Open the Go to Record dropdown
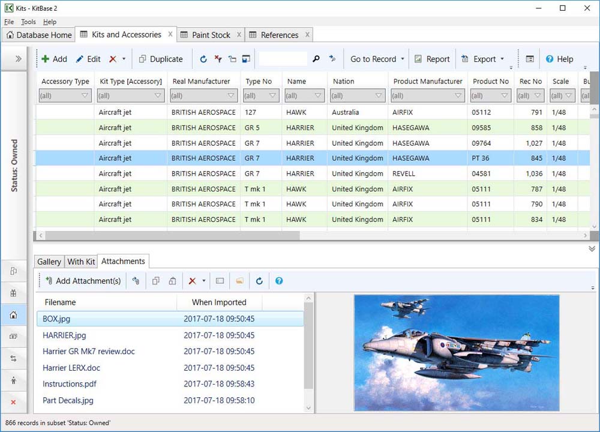Viewport: 600px width, 432px height. 377,59
